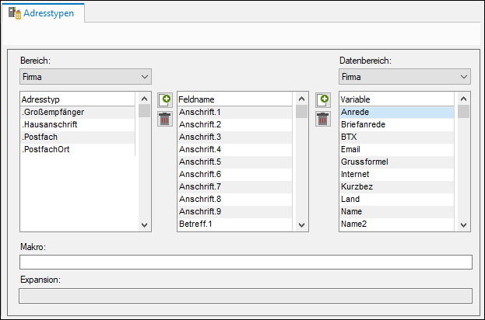Select the Name2 variable
The height and width of the screenshot is (320, 485).
point(397,224)
